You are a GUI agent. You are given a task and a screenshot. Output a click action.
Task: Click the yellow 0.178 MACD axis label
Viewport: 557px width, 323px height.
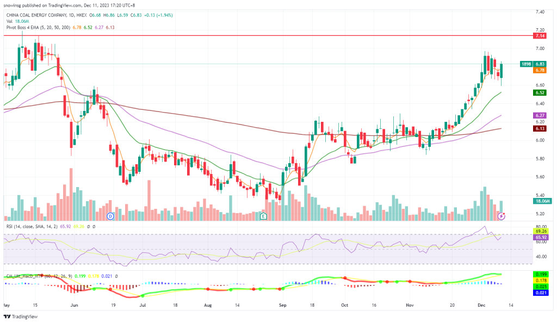click(x=541, y=281)
